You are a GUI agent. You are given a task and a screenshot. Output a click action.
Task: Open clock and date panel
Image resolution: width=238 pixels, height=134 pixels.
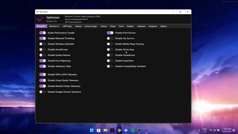tap(226, 130)
